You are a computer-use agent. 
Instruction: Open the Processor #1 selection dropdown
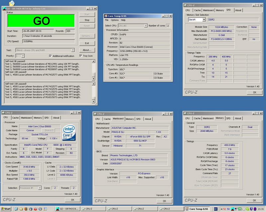pyautogui.click(x=40, y=188)
